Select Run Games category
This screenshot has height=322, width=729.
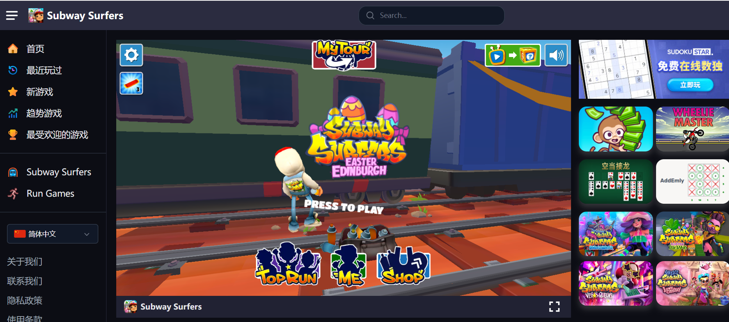[x=50, y=194]
